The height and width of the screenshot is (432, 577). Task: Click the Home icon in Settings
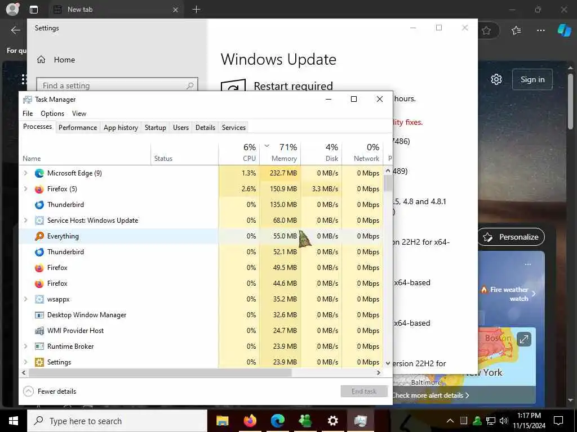pyautogui.click(x=41, y=60)
